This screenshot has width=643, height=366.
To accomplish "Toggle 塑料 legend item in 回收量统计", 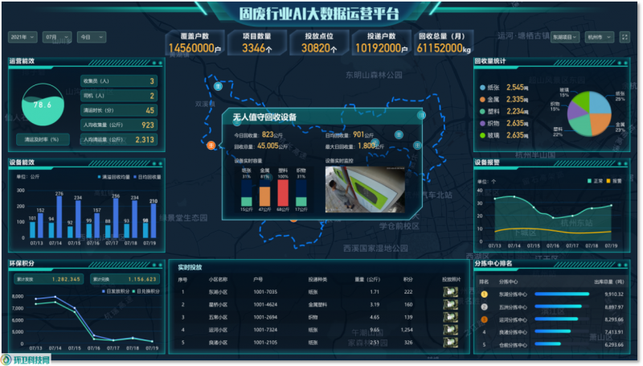I will (x=490, y=111).
